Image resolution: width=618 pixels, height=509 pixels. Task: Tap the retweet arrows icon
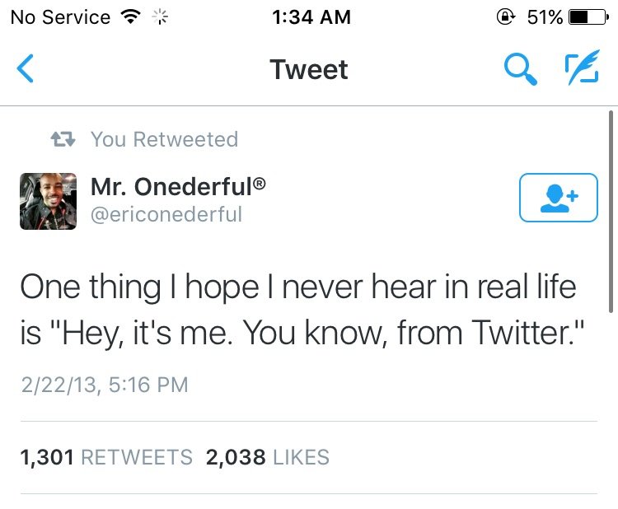coord(63,140)
